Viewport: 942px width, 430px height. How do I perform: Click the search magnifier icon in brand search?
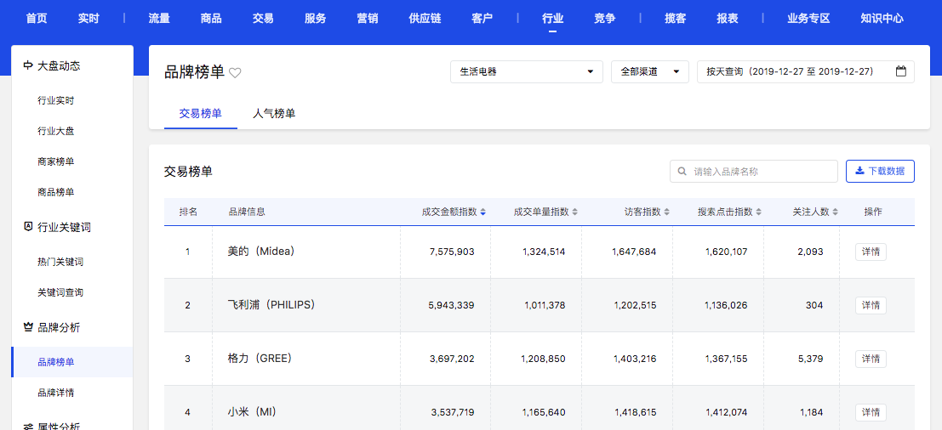pyautogui.click(x=682, y=172)
